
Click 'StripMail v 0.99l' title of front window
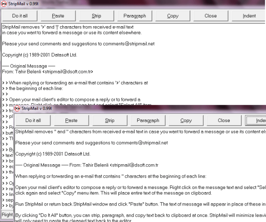point(37,108)
